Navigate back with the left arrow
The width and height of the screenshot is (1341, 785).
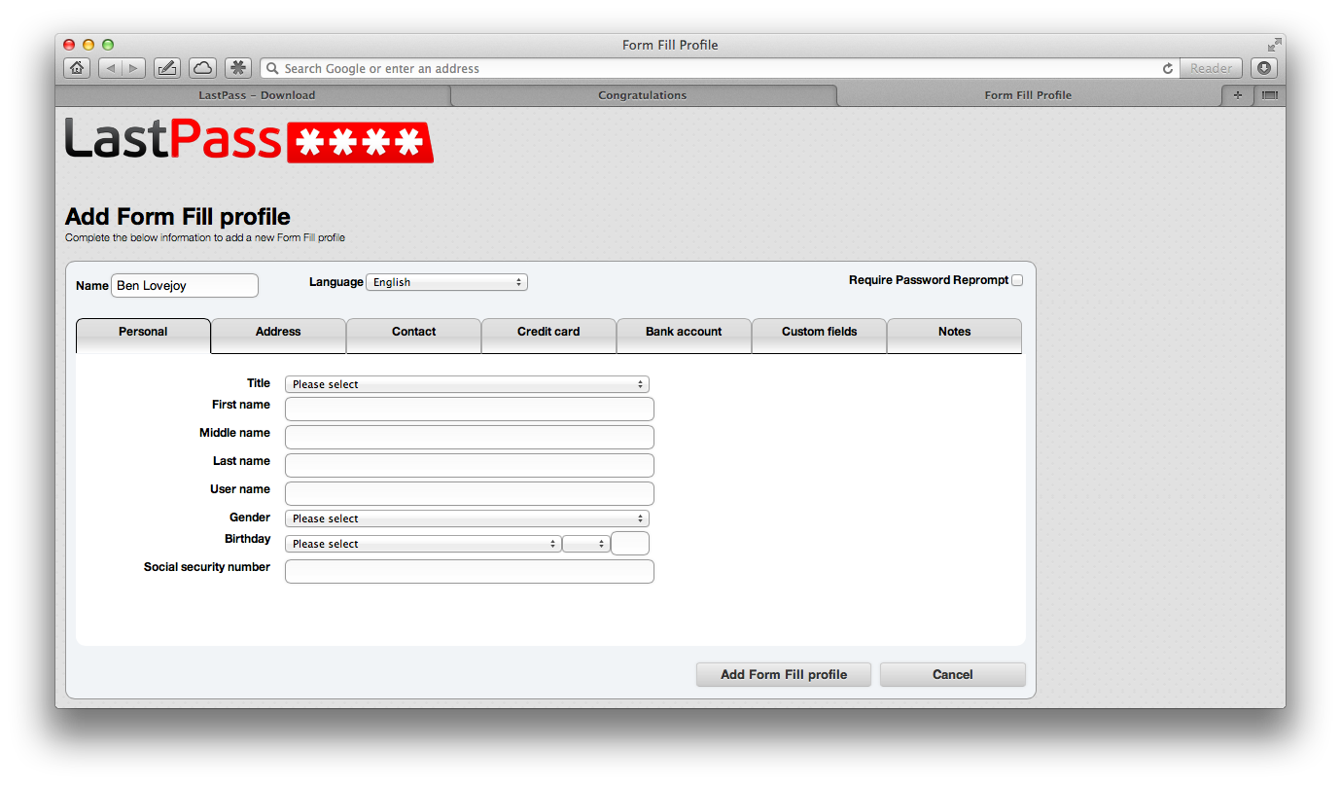coord(110,68)
